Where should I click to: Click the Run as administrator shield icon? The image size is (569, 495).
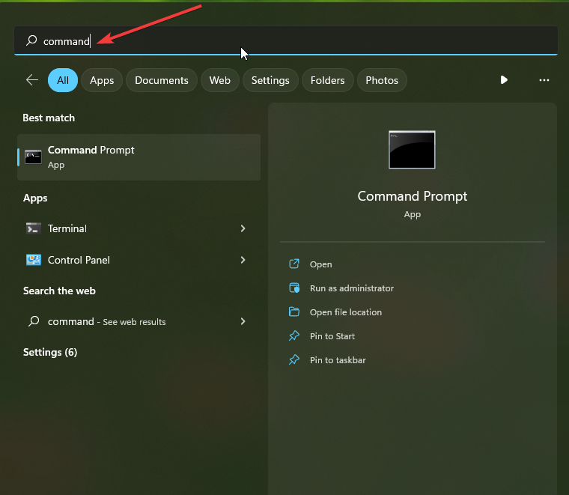(294, 288)
